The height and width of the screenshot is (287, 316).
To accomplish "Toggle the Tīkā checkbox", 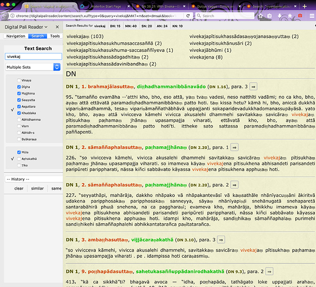I will click(x=19, y=165).
